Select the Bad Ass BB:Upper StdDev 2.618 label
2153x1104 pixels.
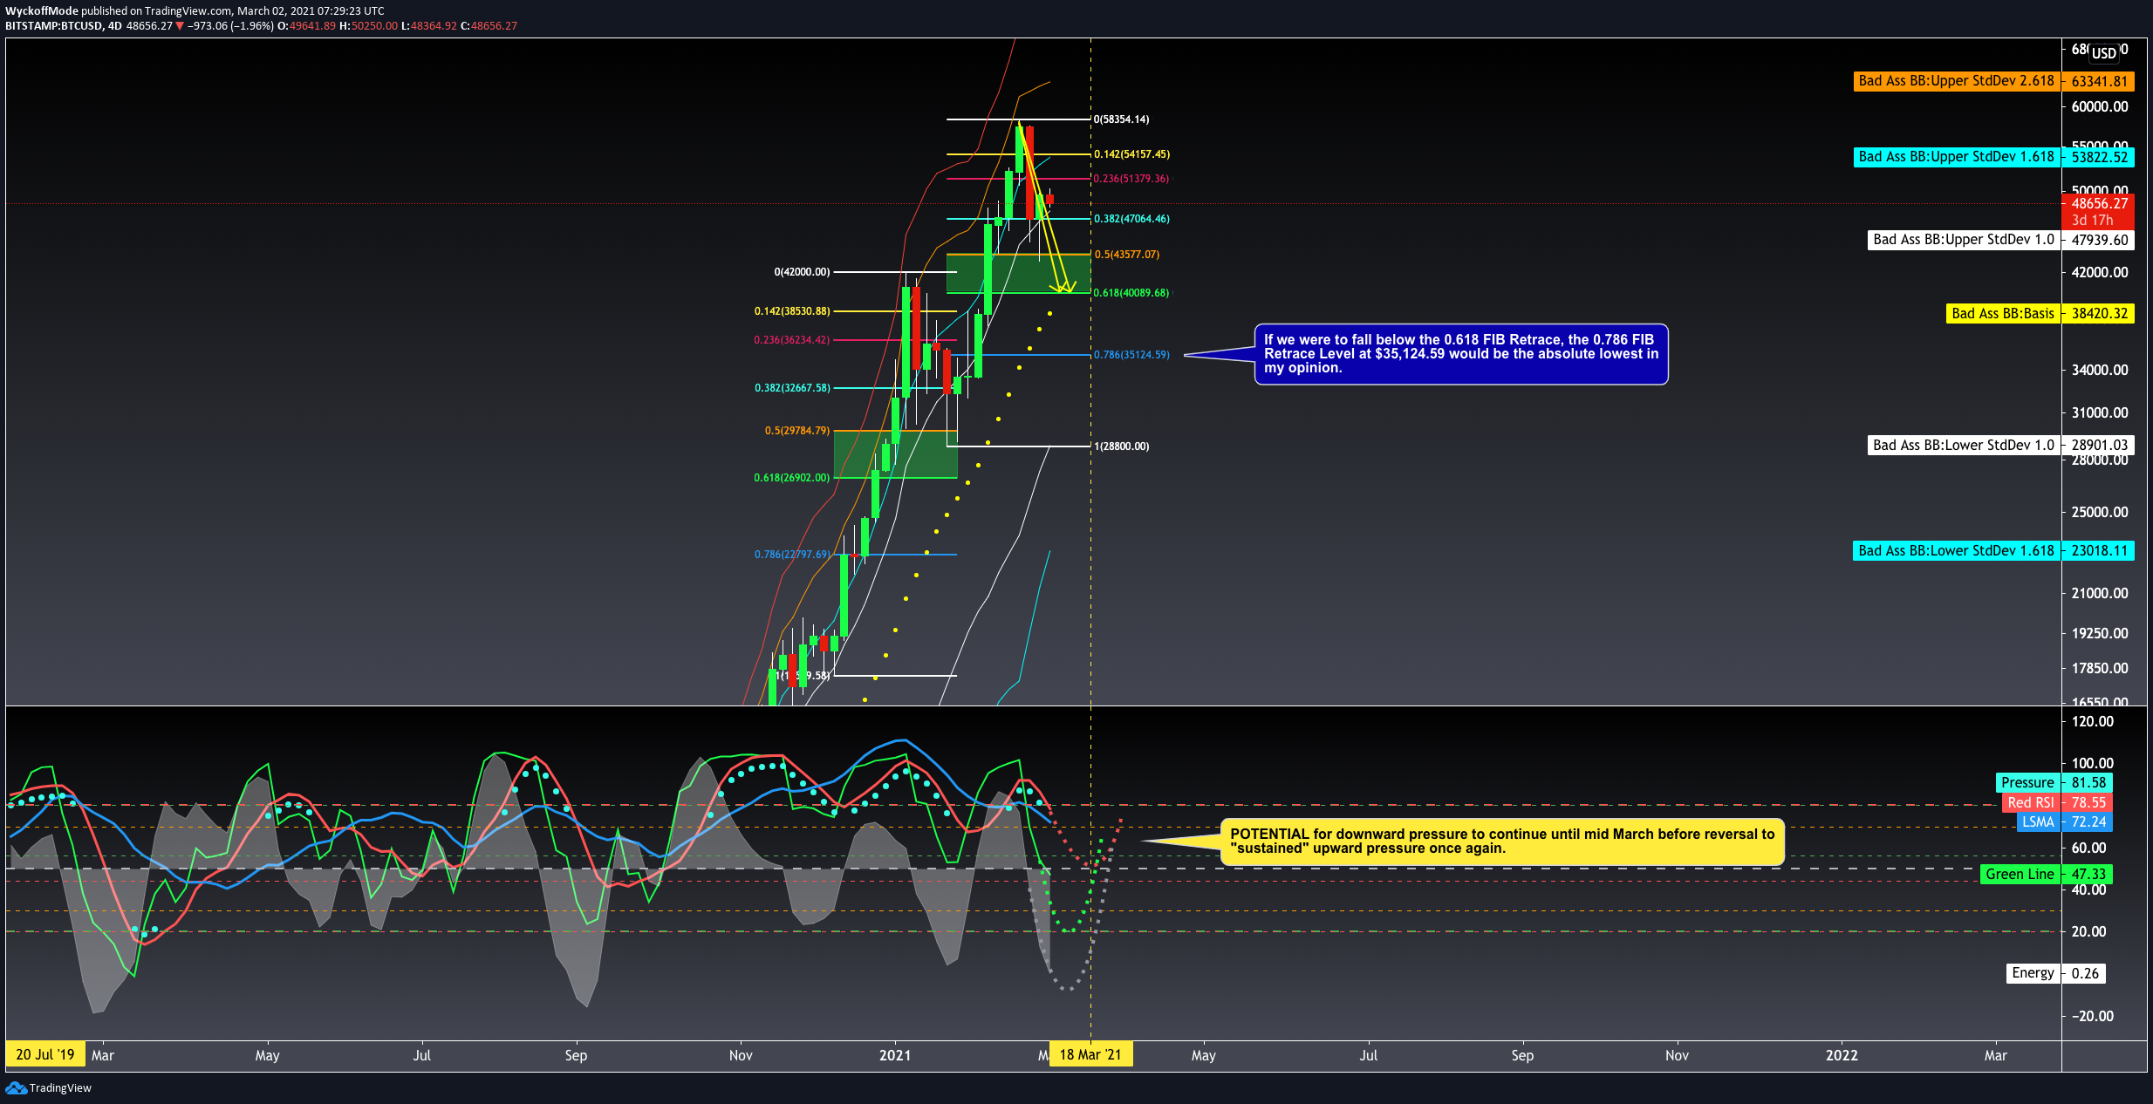pos(1957,81)
